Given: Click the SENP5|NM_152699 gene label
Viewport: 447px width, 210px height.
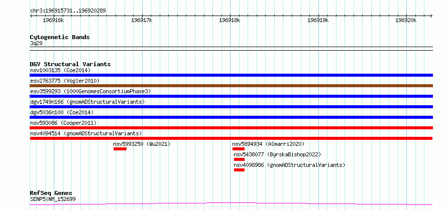Looking at the screenshot, I should tap(53, 199).
